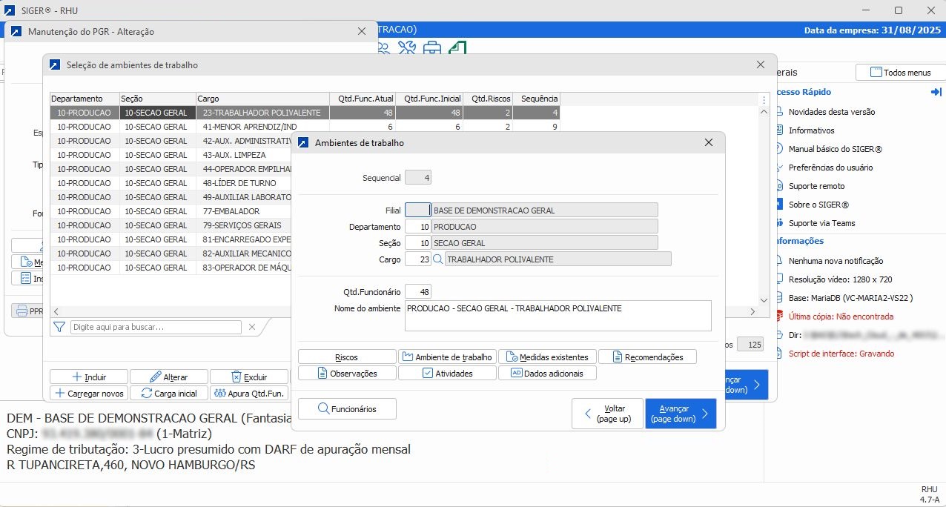
Task: Open Dados adicionais
Action: click(547, 374)
